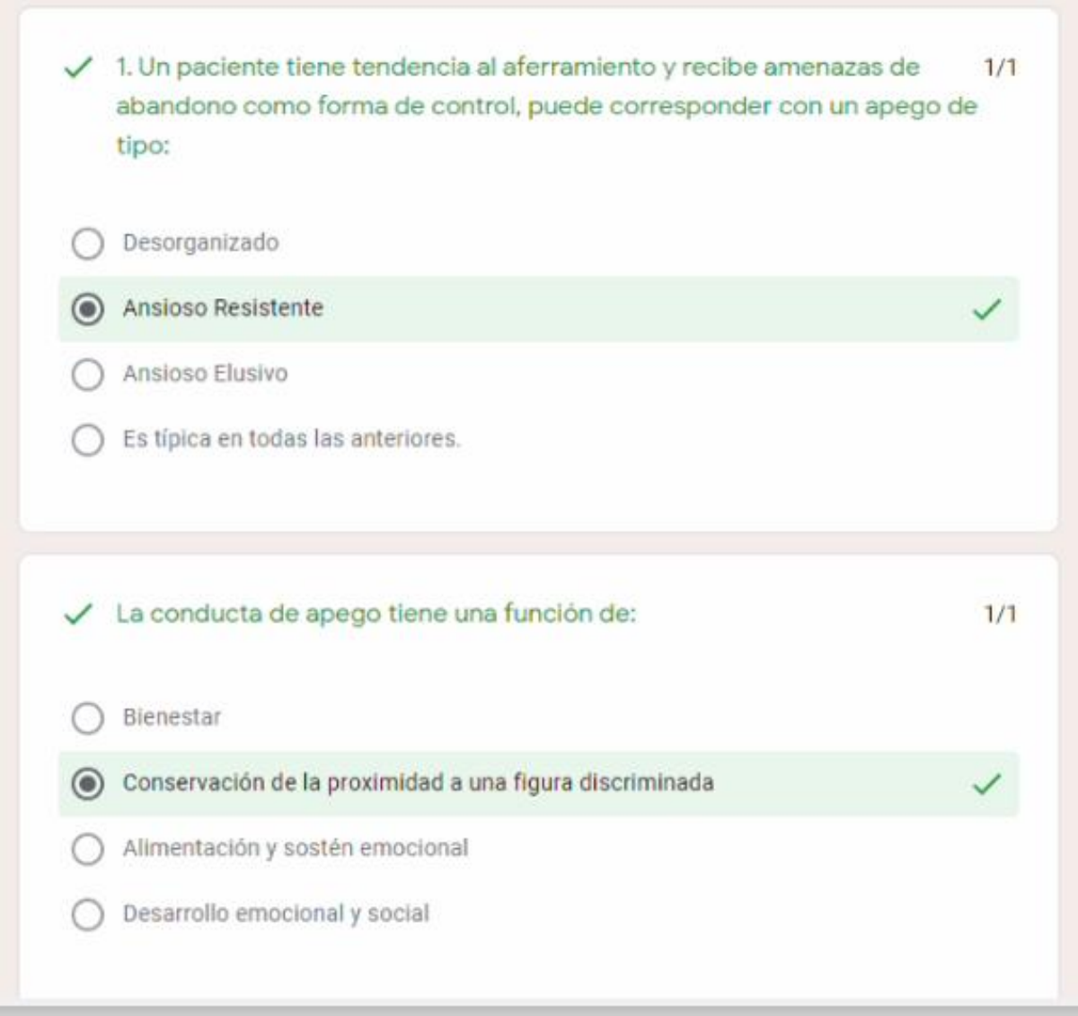
Task: Click the 'Ansioso Resistente' answer label
Action: [x=223, y=308]
